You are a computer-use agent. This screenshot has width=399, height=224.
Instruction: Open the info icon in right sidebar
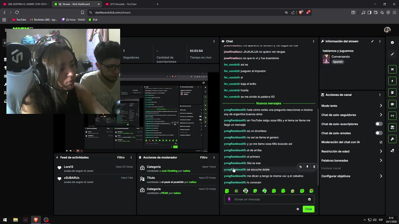[392, 43]
